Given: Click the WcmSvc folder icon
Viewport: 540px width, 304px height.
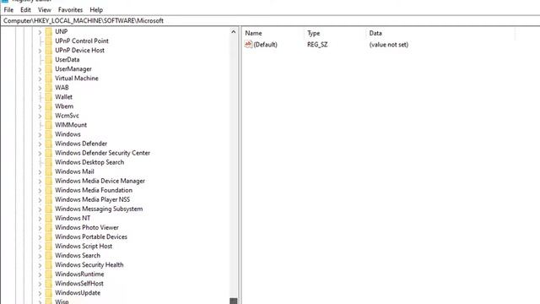Looking at the screenshot, I should [49, 116].
